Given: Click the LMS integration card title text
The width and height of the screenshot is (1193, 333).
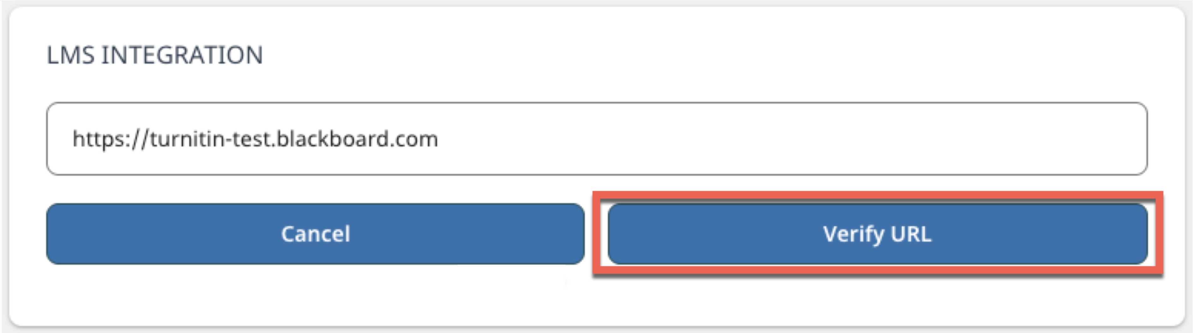Looking at the screenshot, I should (155, 55).
